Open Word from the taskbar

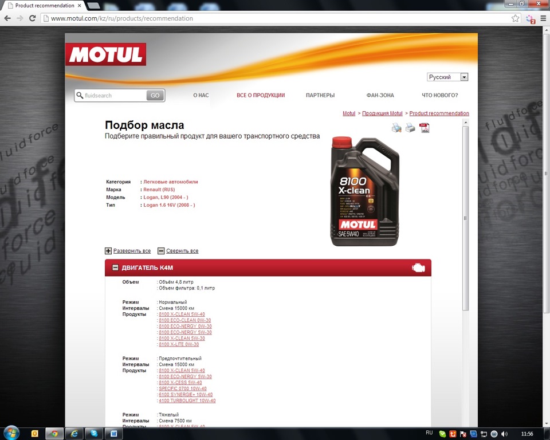(113, 434)
